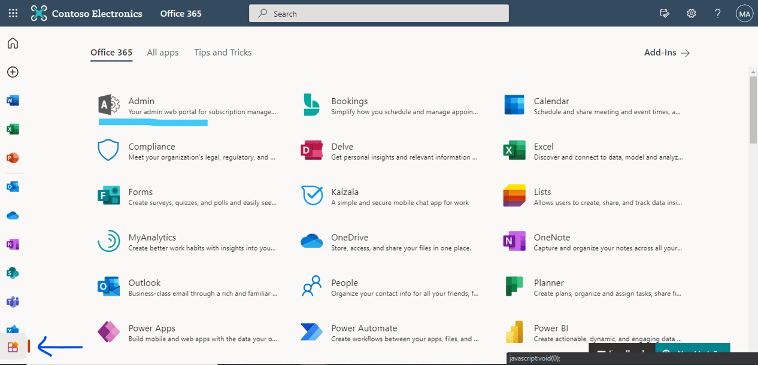Switch to the All apps tab
This screenshot has width=758, height=365.
(x=163, y=53)
